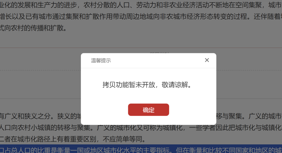Viewport: 282px width, 153px height.
Task: Click the blue highlighted line 口占总人口的比重
Action: click(x=141, y=149)
